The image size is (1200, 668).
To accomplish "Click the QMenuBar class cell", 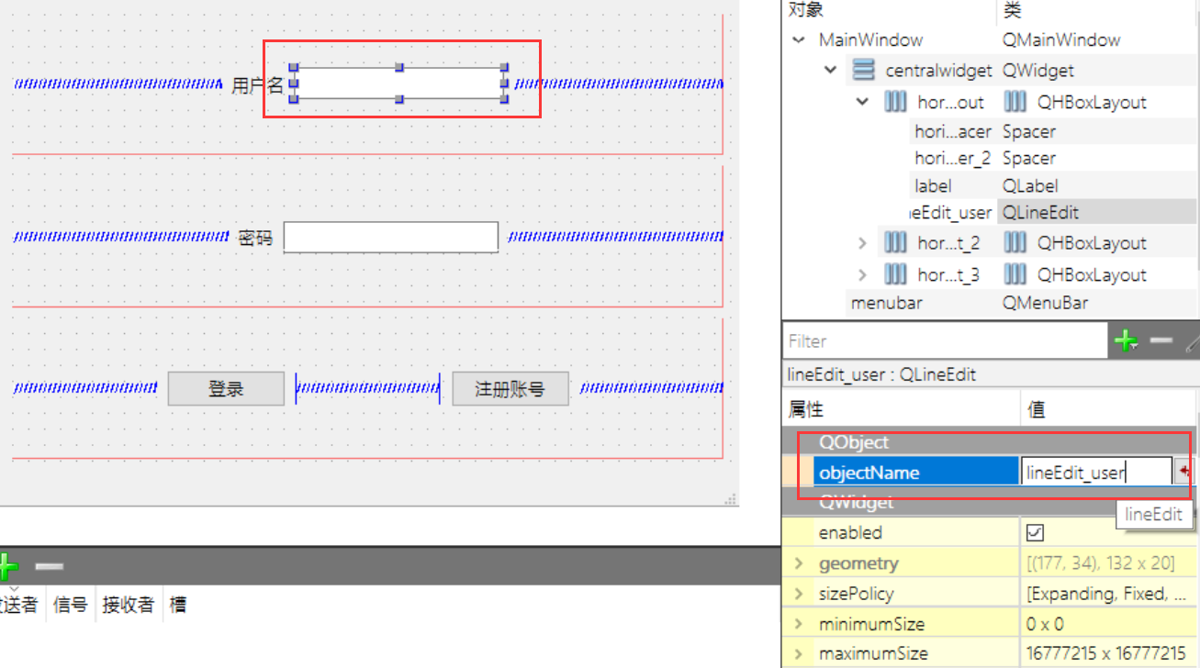I will click(1047, 302).
